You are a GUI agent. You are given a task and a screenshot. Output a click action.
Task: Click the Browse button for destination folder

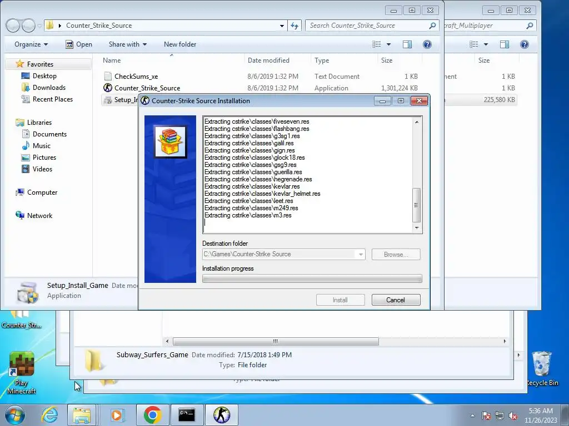click(396, 254)
